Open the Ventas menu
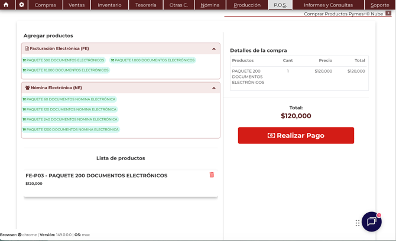396x241 pixels. (76, 5)
